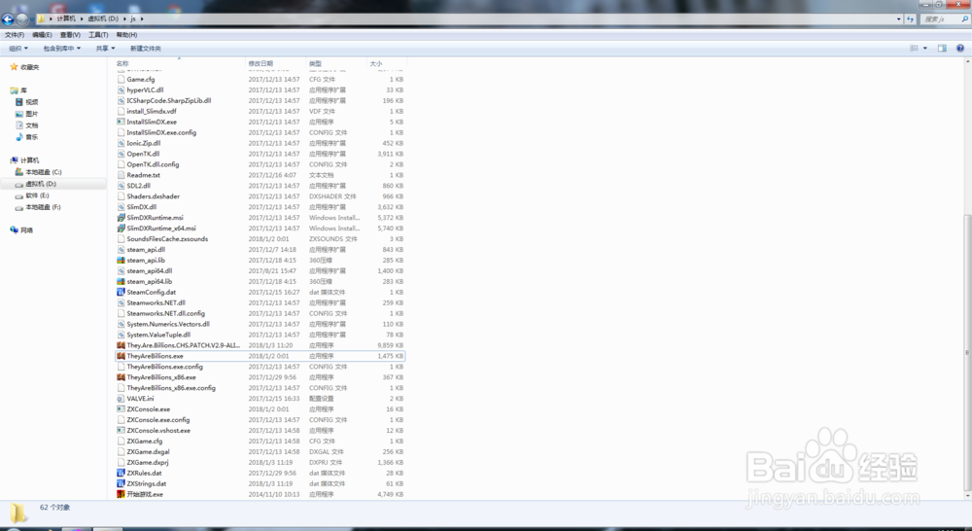
Task: Open the 帮助(H) menu
Action: click(126, 35)
